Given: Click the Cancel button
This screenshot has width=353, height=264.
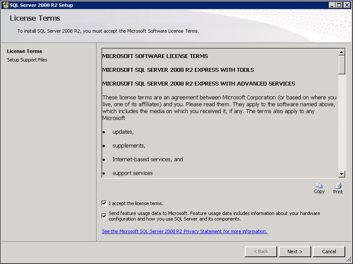Looking at the screenshot, I should [329, 252].
